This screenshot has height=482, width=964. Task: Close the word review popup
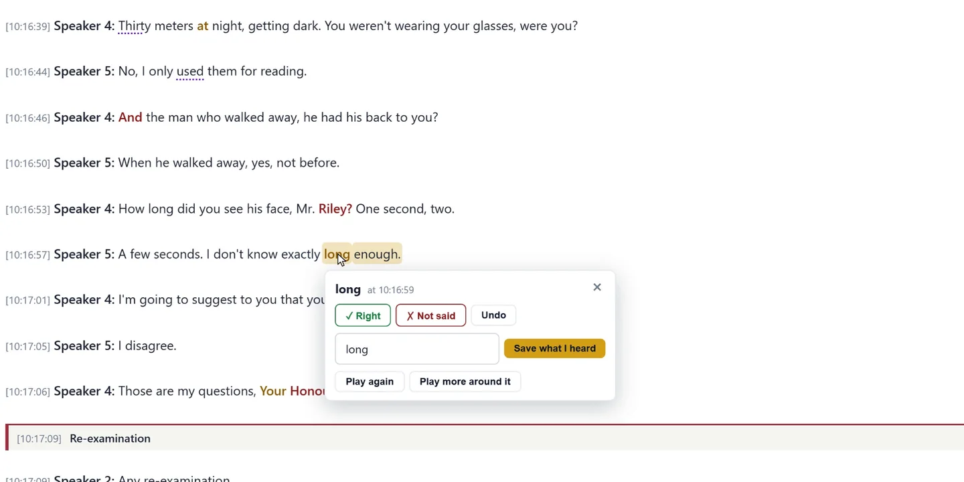(x=597, y=287)
